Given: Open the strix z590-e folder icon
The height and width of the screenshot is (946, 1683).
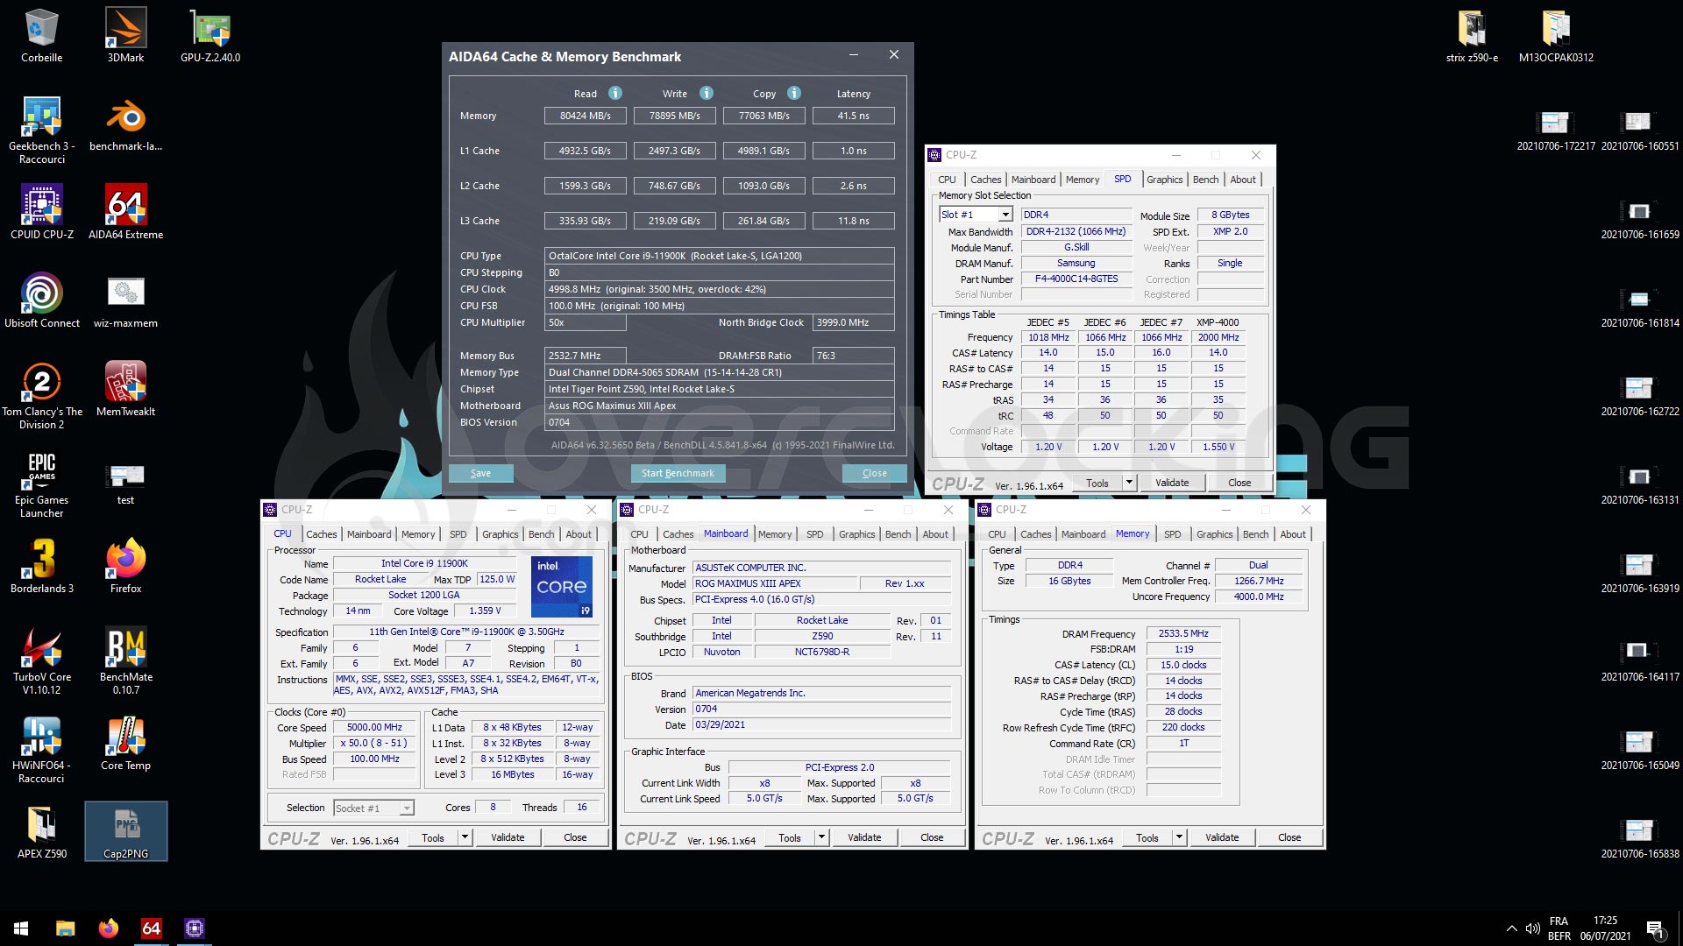Looking at the screenshot, I should pos(1472,35).
